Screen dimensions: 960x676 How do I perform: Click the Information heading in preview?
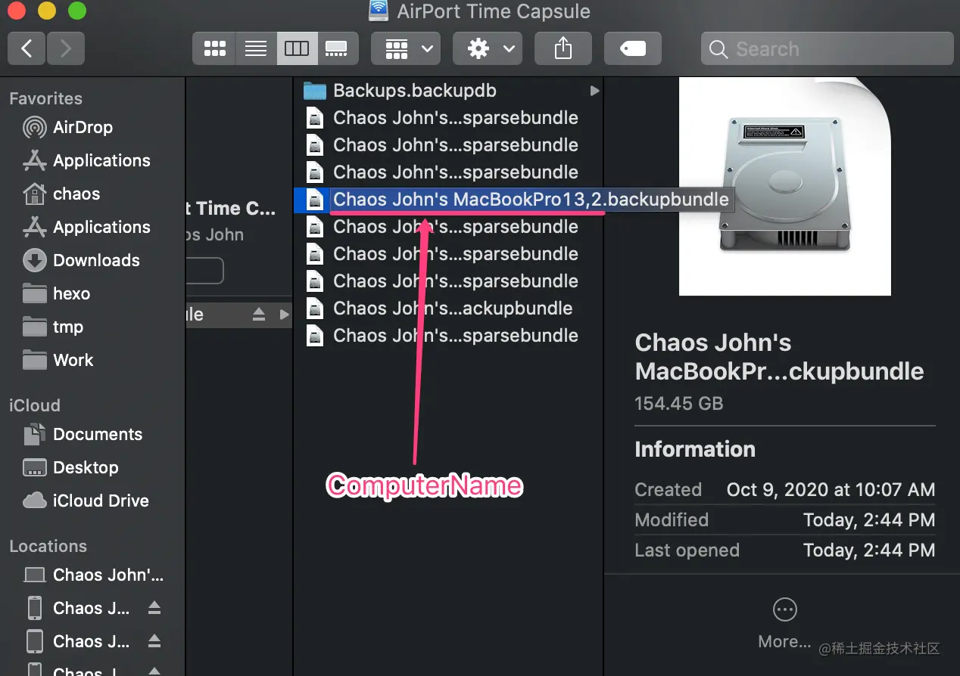(695, 449)
